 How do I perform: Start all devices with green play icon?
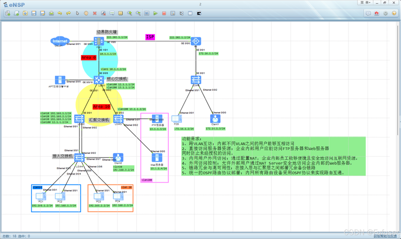(155, 13)
